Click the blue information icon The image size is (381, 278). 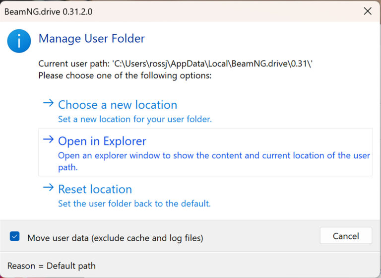(19, 41)
